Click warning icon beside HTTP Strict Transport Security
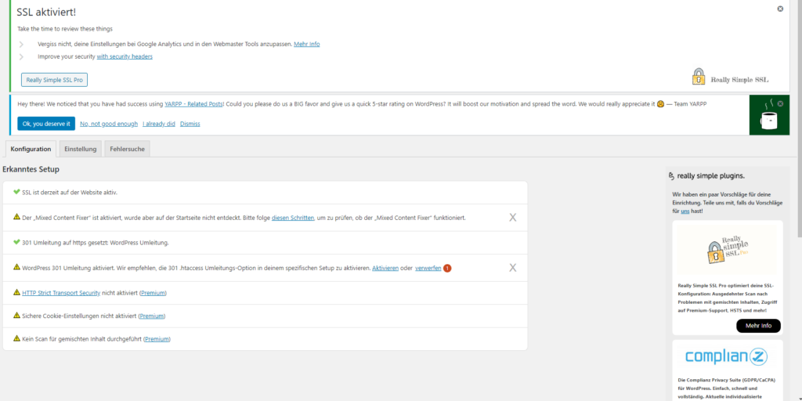This screenshot has width=802, height=401. 17,292
